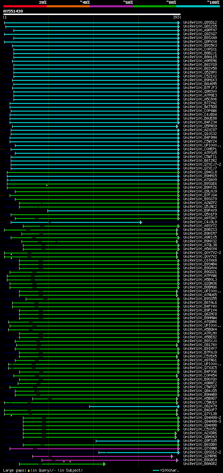Viewport: 223px width, 473px height.
Task: Select label UniRef100_B7FJF3
Action: [200, 88]
